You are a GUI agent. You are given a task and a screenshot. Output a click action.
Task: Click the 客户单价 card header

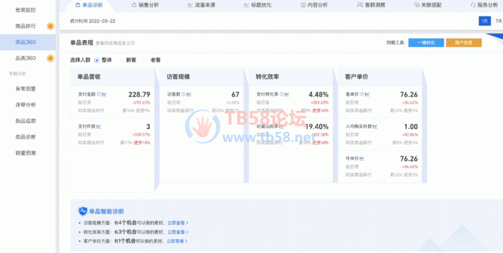[x=380, y=77]
